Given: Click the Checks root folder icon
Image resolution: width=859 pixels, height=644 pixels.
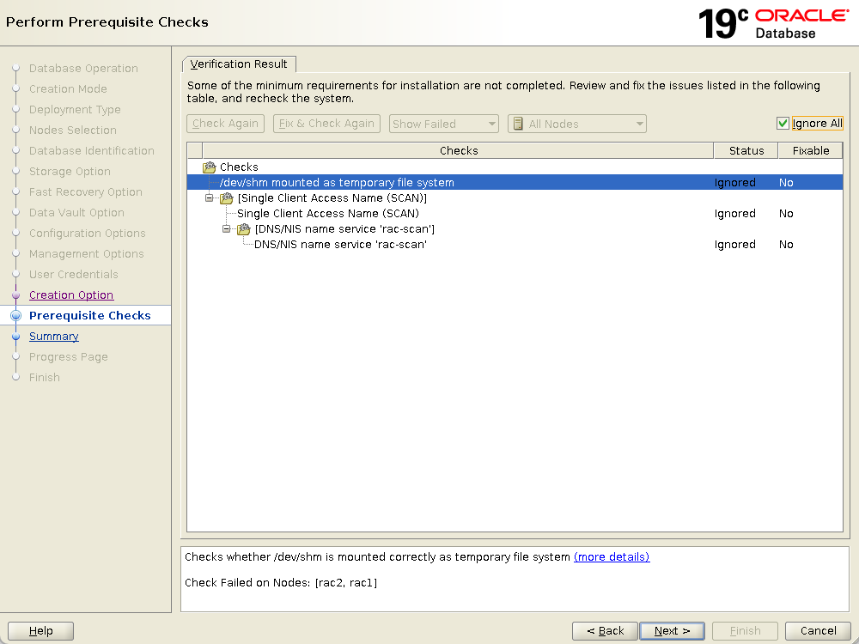Looking at the screenshot, I should click(209, 167).
